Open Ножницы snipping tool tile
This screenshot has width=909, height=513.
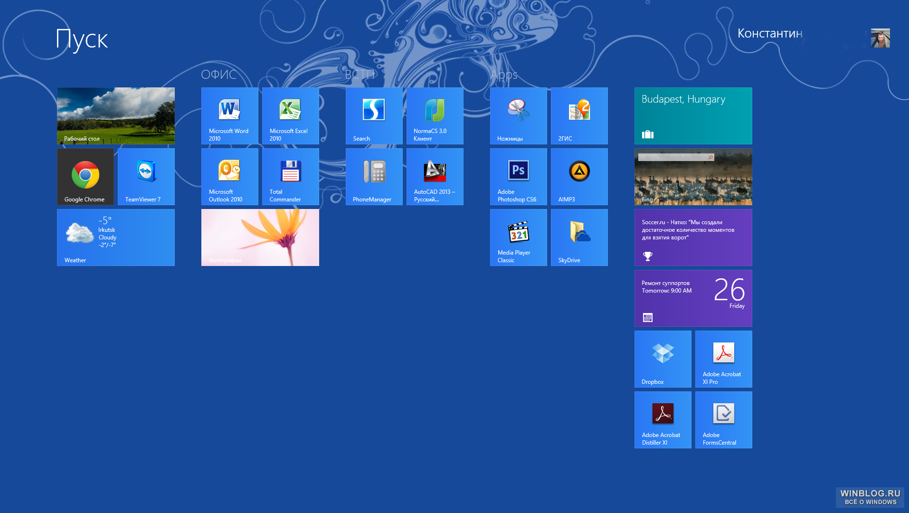(519, 116)
